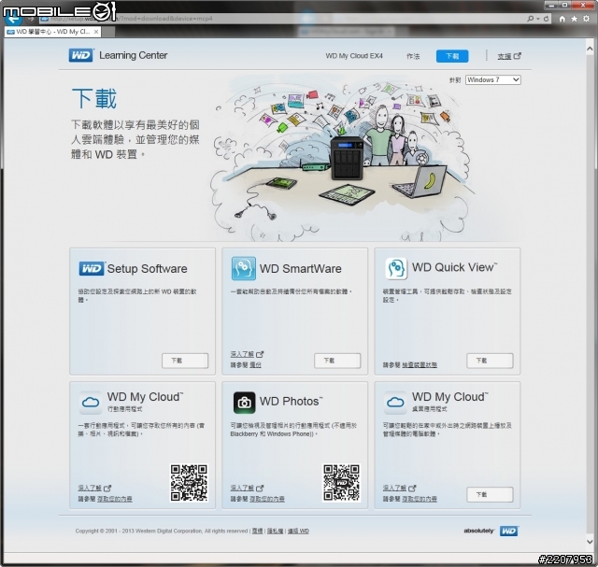598x567 pixels.
Task: Open WD Quick View device status reference link
Action: (x=420, y=365)
